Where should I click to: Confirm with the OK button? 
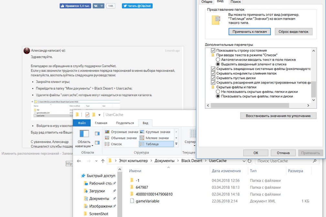coord(256,153)
